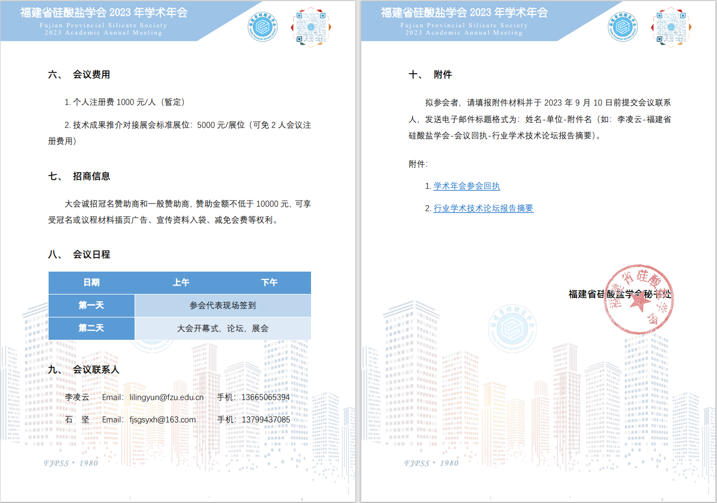Click the line 技术成果推介对接展会标准展位
The width and height of the screenshot is (717, 503).
pos(180,134)
